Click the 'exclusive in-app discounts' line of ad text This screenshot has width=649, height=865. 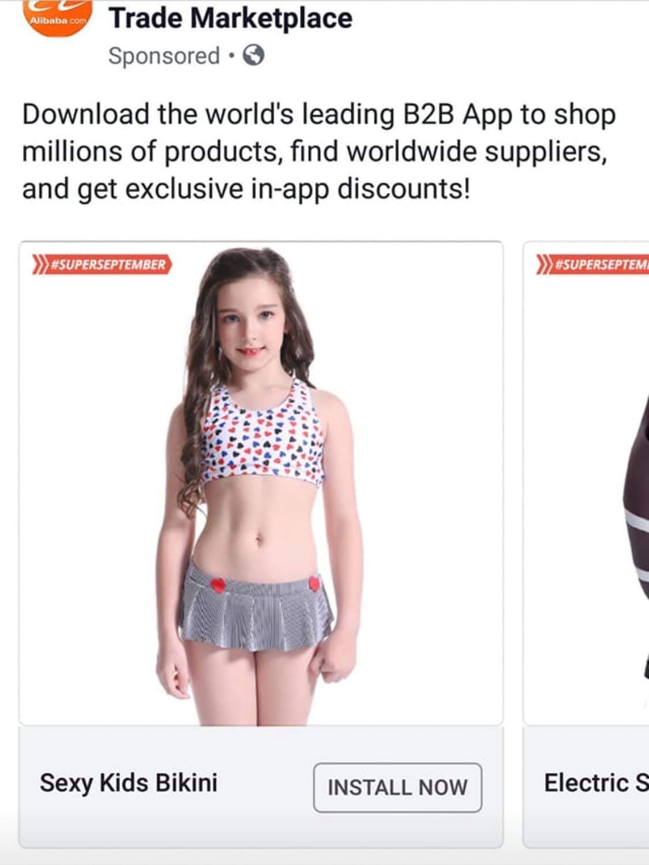point(246,189)
